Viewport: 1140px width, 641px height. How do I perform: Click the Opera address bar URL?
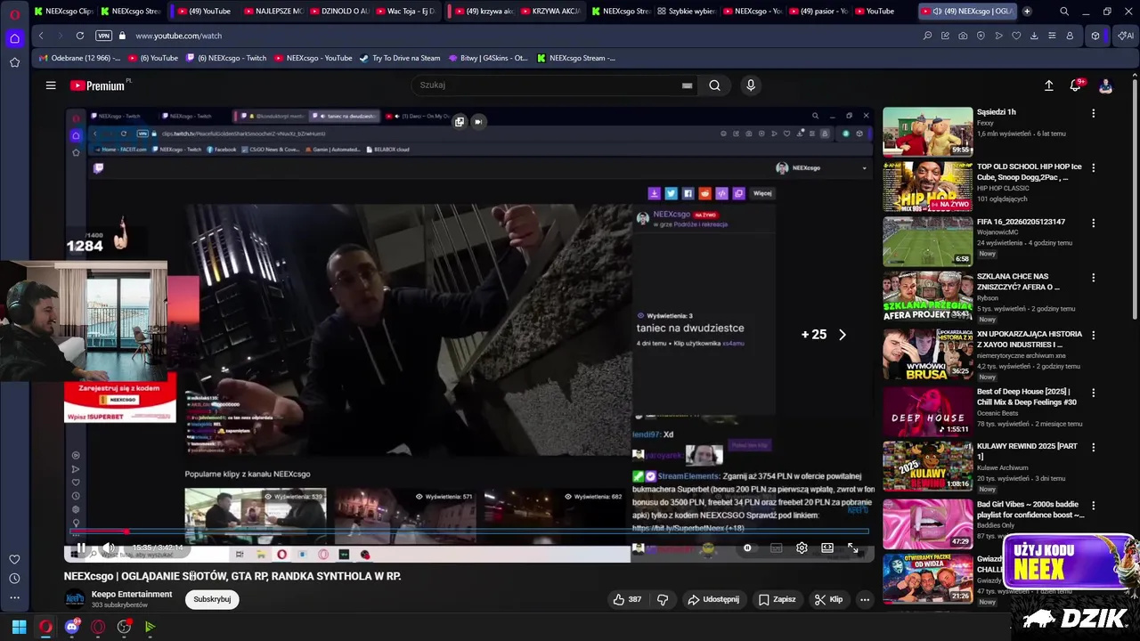point(179,36)
